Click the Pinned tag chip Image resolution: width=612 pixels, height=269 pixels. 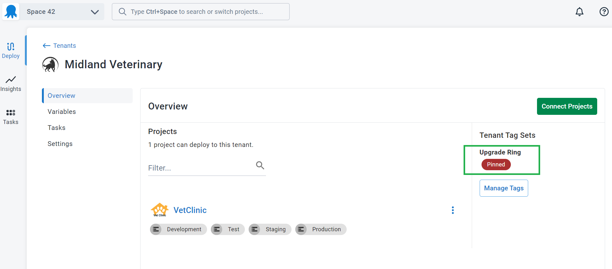496,165
